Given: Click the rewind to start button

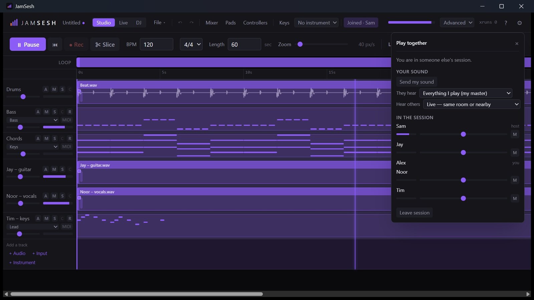Looking at the screenshot, I should point(55,44).
